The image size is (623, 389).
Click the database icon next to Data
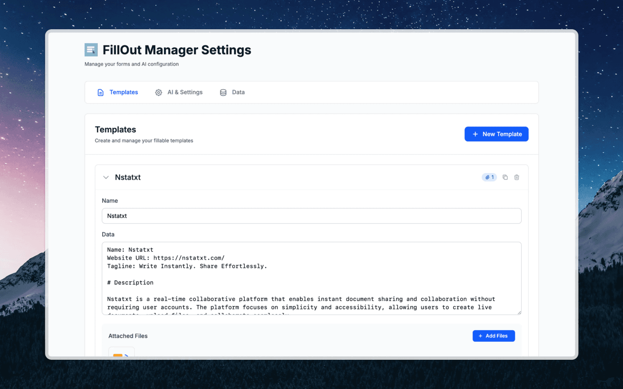[x=222, y=92]
